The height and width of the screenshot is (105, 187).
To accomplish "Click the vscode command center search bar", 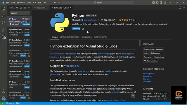I will click(98, 3).
